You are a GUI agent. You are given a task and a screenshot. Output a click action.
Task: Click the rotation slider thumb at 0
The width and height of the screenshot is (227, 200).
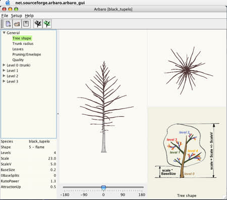[103, 188]
